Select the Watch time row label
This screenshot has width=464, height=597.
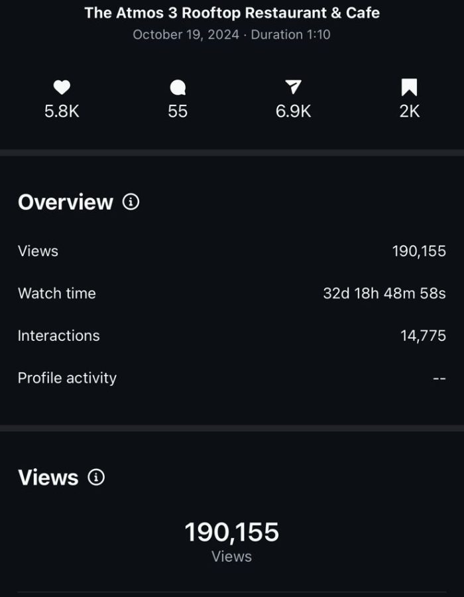pyautogui.click(x=57, y=293)
